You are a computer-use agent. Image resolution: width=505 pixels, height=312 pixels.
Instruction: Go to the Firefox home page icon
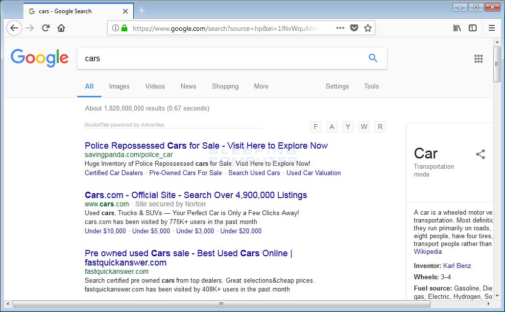click(61, 28)
